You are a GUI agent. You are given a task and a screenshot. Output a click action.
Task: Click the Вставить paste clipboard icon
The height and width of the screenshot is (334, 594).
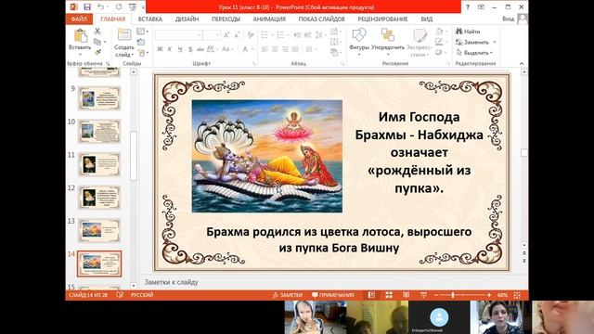click(x=80, y=36)
